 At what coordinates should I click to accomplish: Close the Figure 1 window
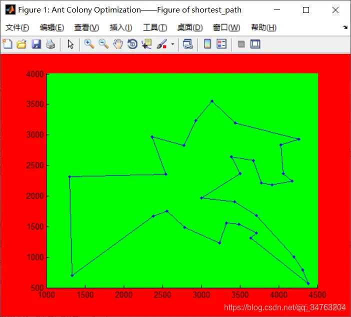pyautogui.click(x=335, y=10)
